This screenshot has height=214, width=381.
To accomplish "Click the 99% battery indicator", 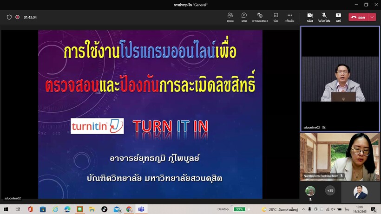I will pos(239,209).
